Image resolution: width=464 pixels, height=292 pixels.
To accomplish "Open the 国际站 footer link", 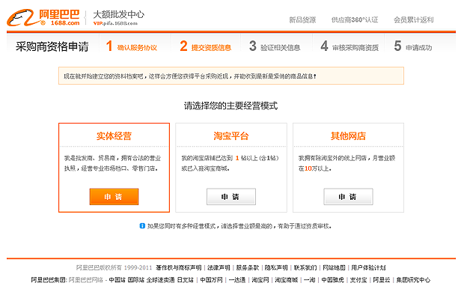I will point(135,280).
